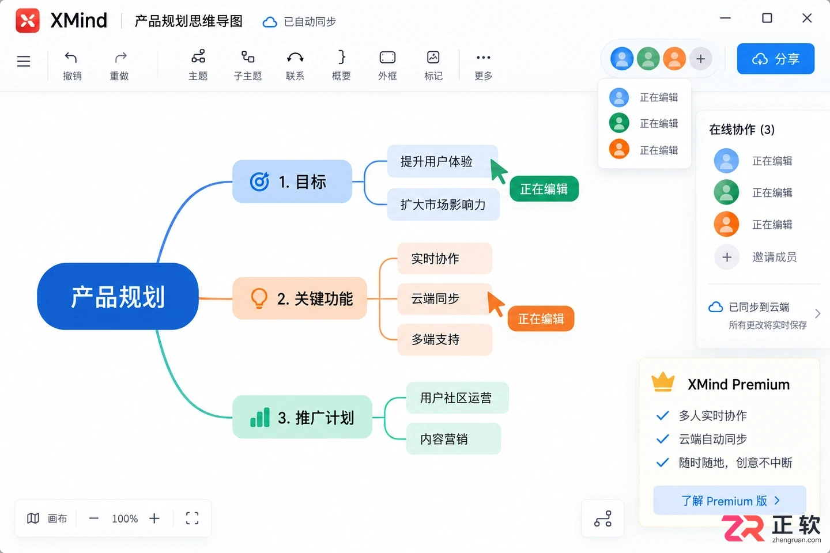The image size is (830, 553).
Task: Click the 100% zoom level
Action: tap(124, 518)
